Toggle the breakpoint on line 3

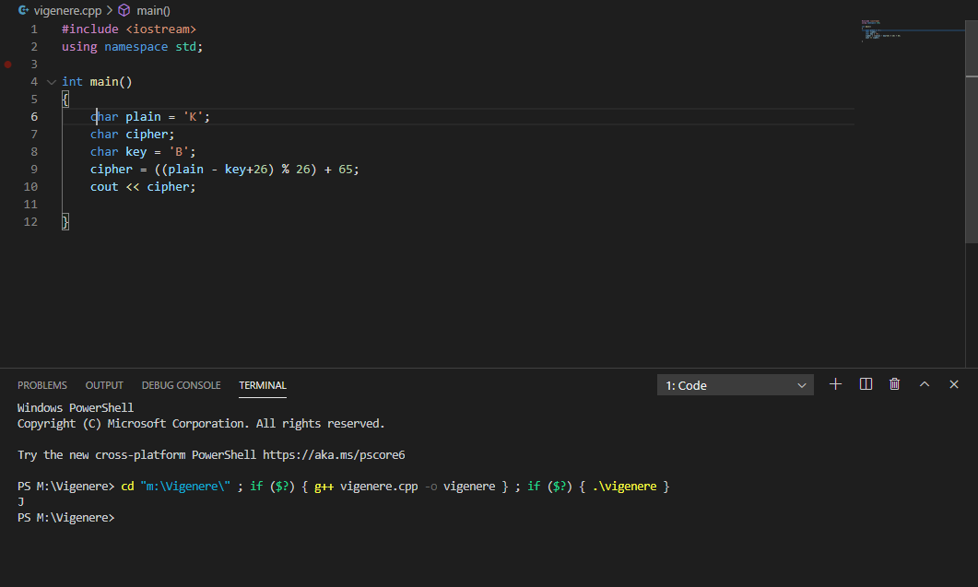(8, 65)
